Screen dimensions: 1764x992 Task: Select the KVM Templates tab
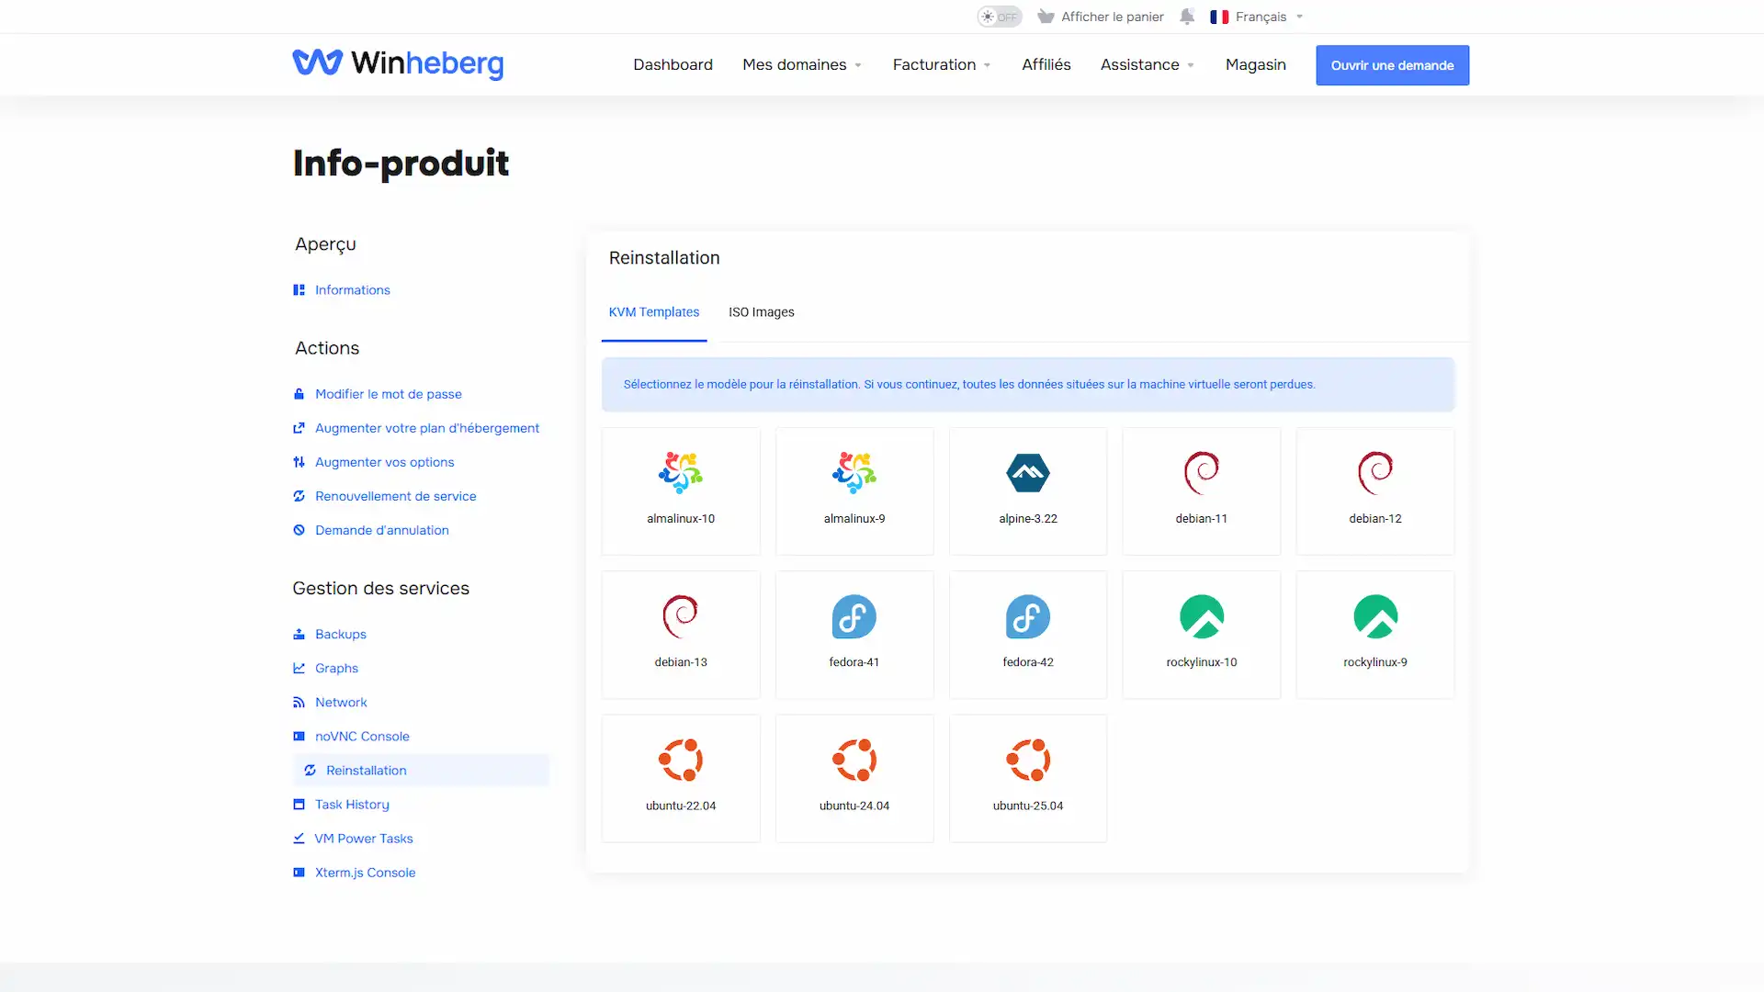[x=654, y=312]
